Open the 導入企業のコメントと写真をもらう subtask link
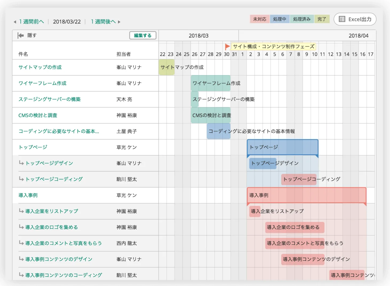Viewport: 390px width, 286px height. coord(64,243)
